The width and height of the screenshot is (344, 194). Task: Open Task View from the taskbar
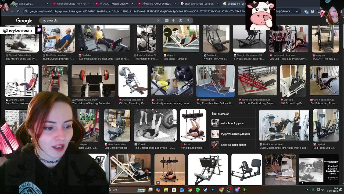(150, 190)
